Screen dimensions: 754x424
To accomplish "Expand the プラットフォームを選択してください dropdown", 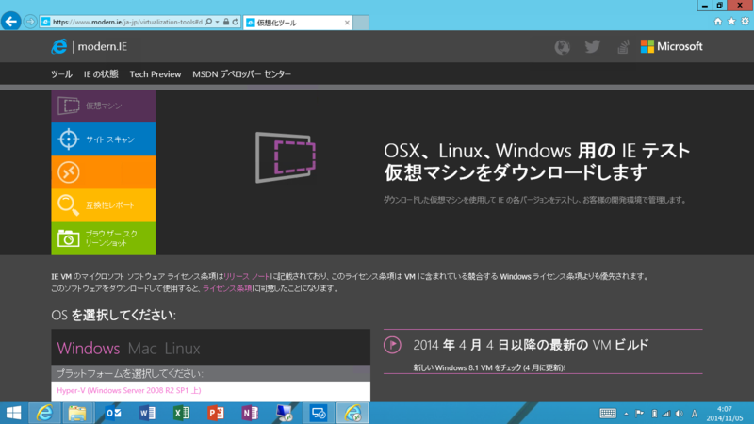I will pos(210,373).
